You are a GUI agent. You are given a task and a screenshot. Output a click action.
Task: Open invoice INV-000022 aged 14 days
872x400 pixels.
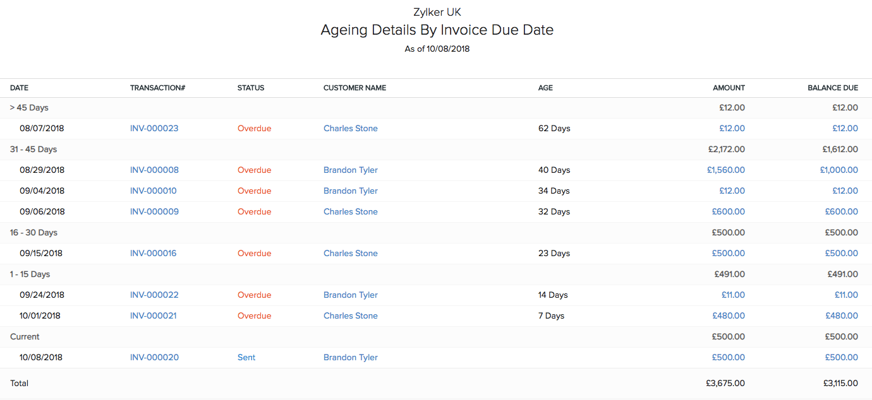pos(154,295)
